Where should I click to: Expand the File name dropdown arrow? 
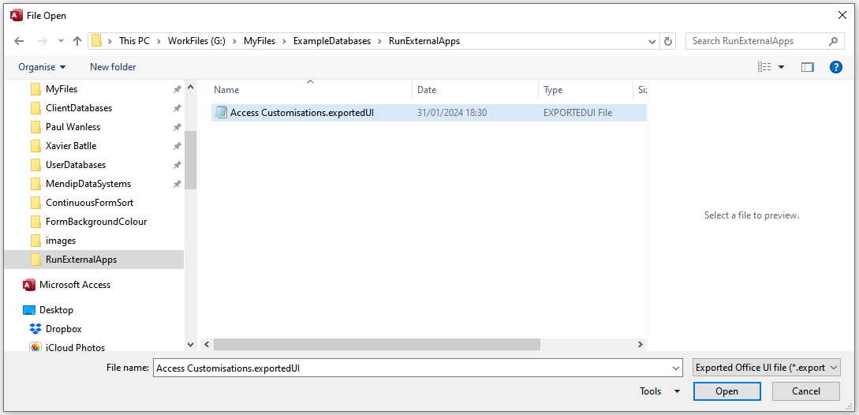[677, 368]
